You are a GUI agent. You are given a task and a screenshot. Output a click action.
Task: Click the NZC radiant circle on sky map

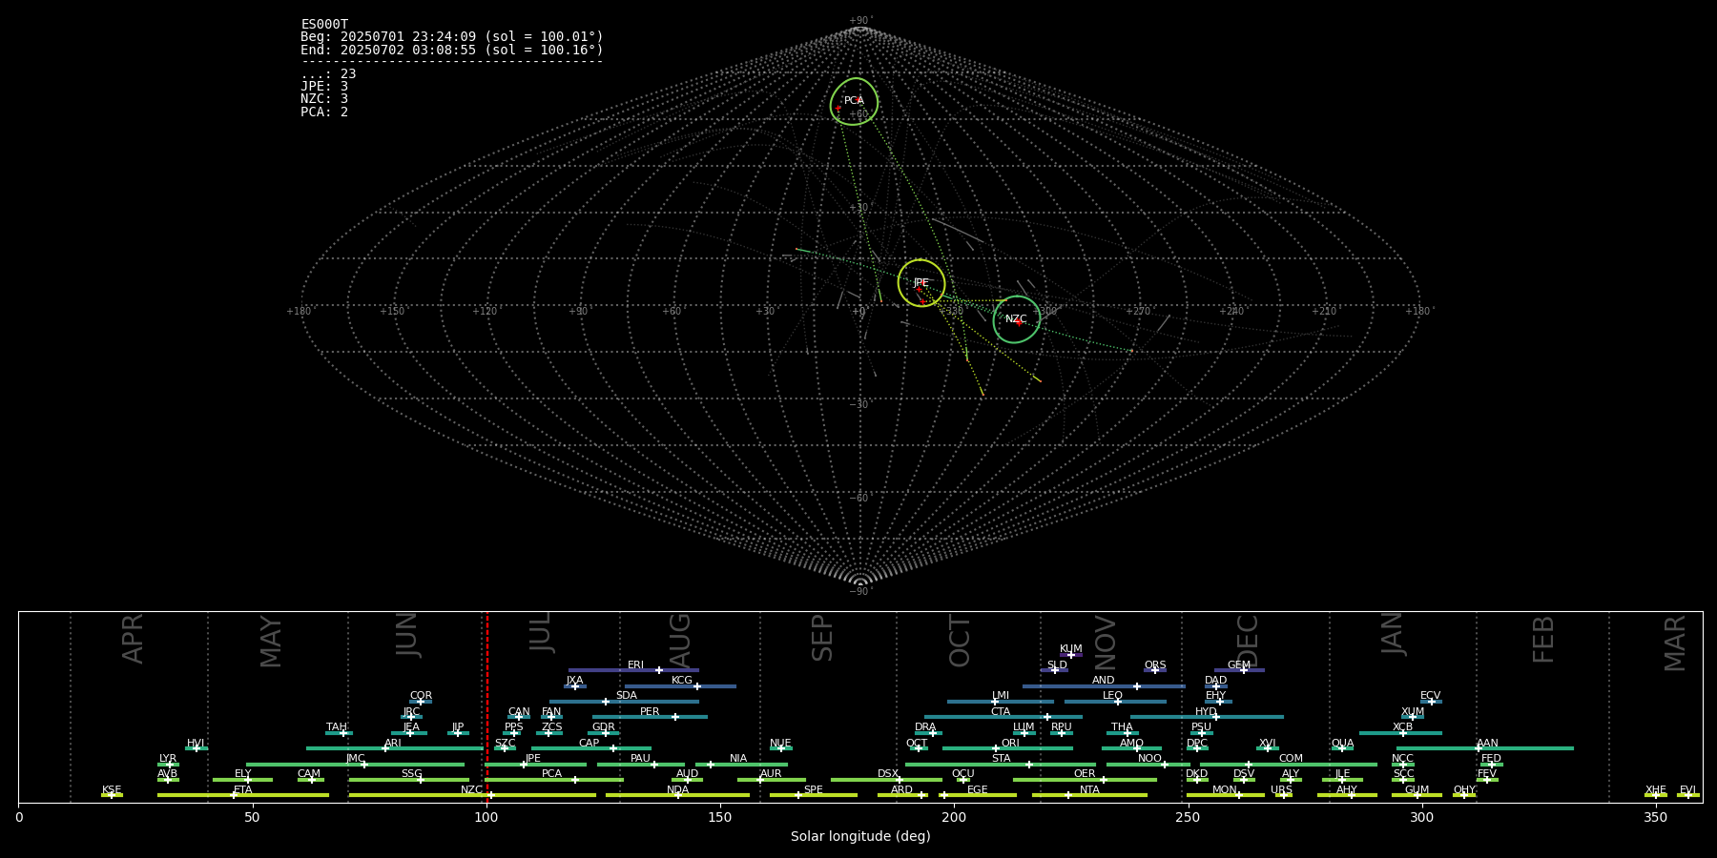1017,319
